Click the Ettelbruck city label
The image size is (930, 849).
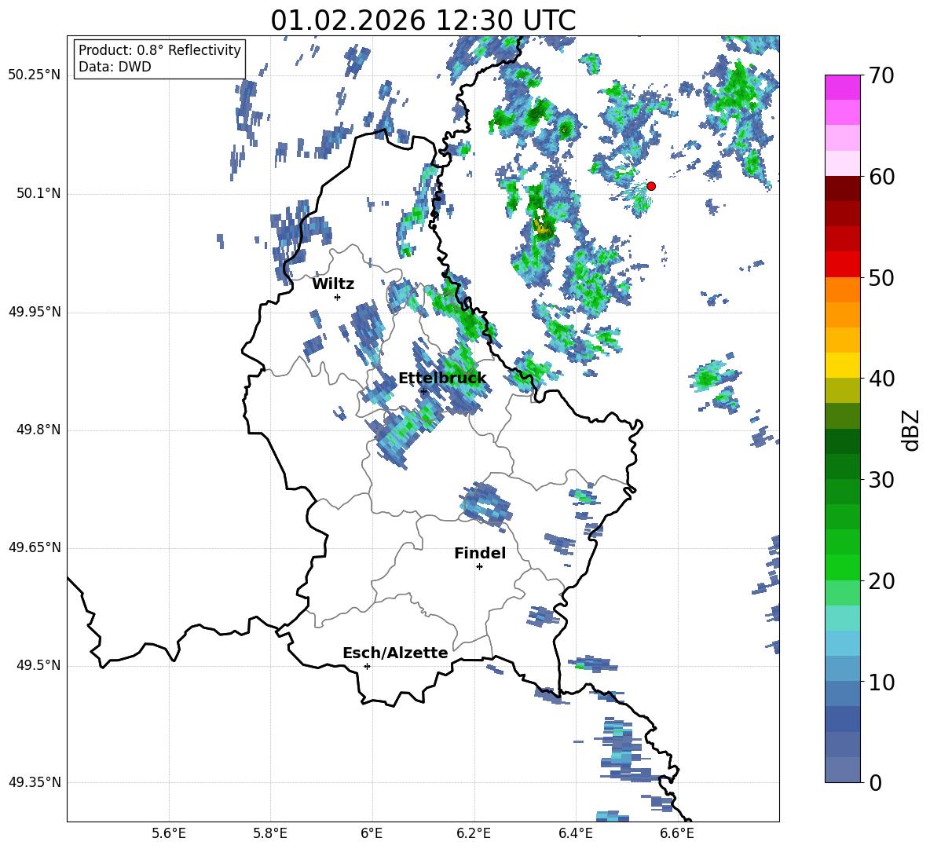[x=442, y=379]
